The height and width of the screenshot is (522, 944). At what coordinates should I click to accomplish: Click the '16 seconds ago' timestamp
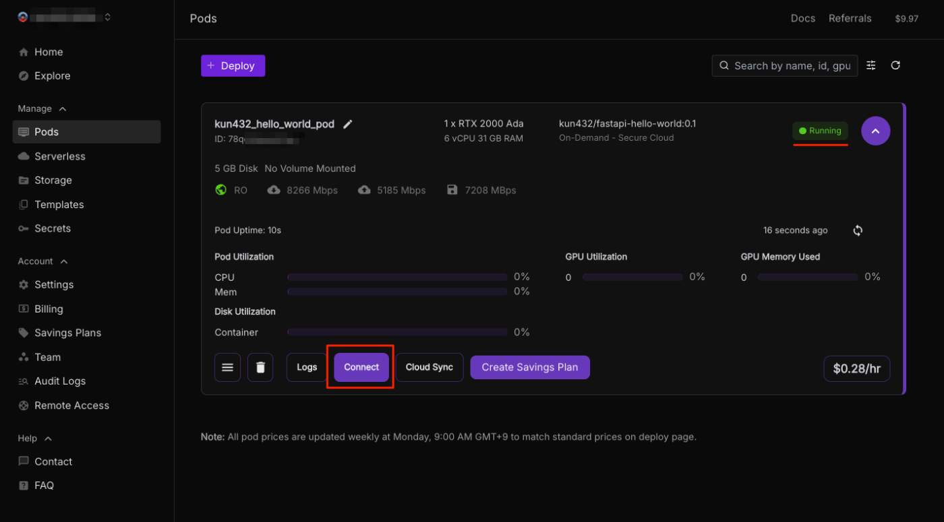pos(795,230)
